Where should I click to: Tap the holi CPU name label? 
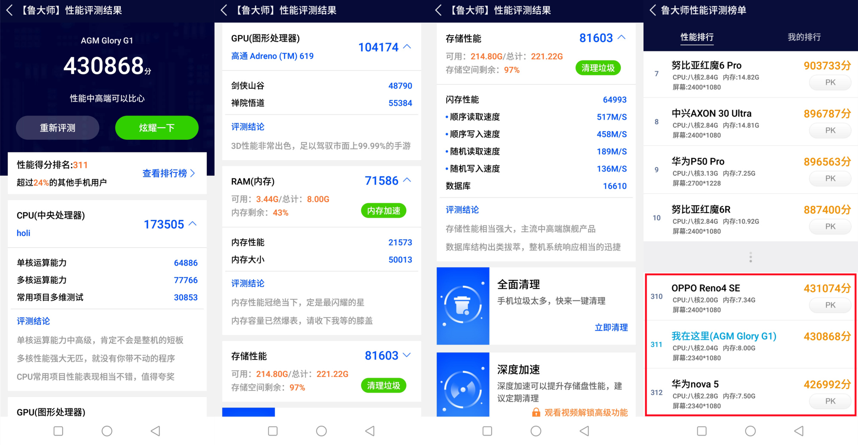point(24,233)
